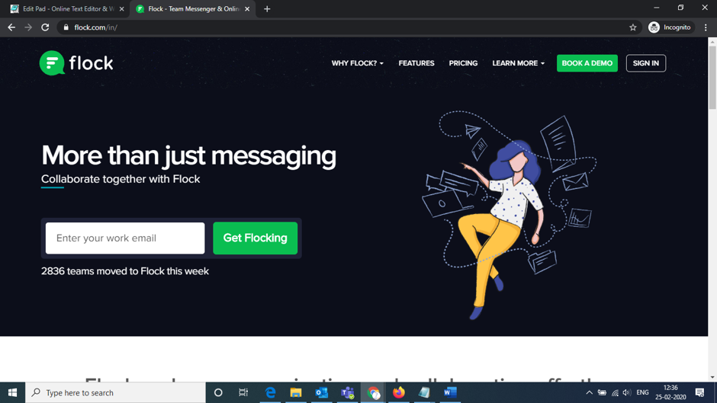The width and height of the screenshot is (717, 403).
Task: Launch Firefox from taskbar
Action: coord(399,392)
